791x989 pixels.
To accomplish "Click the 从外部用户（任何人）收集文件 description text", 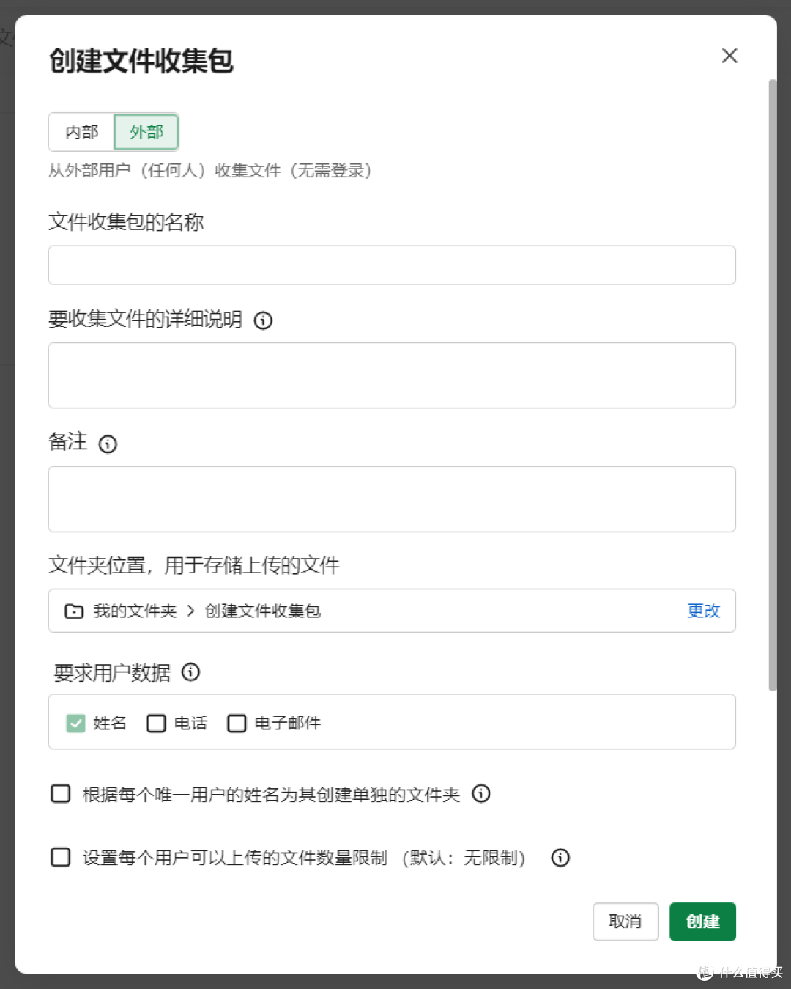I will click(210, 171).
